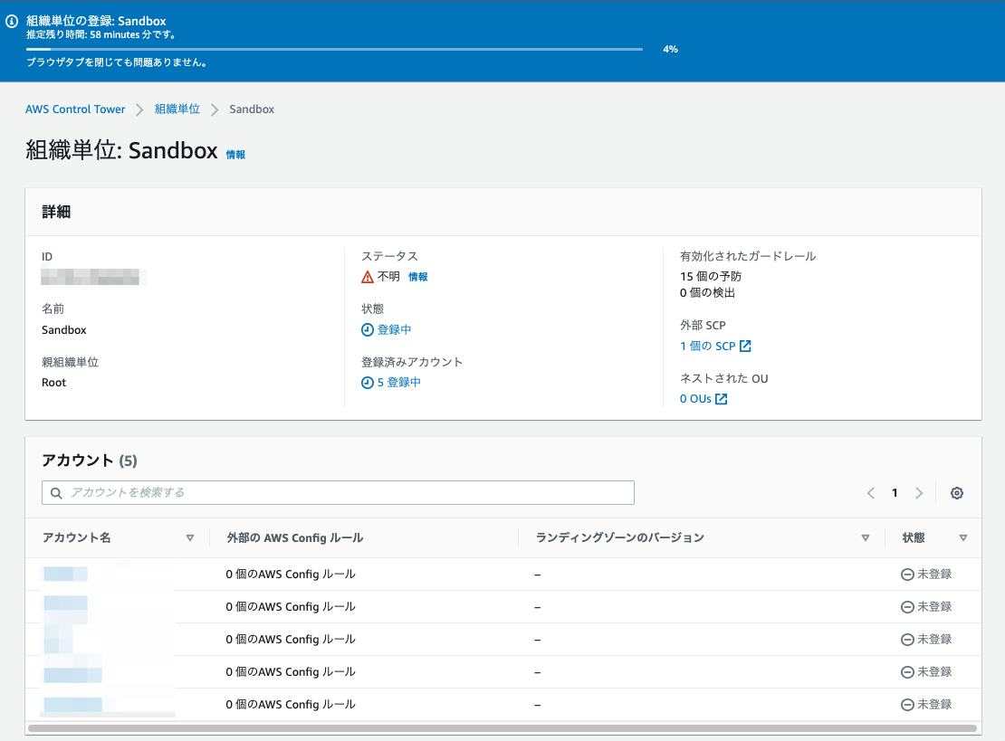Screen dimensions: 1005x741
Task: Open 組織単位 breadcrumb link
Action: pos(177,109)
